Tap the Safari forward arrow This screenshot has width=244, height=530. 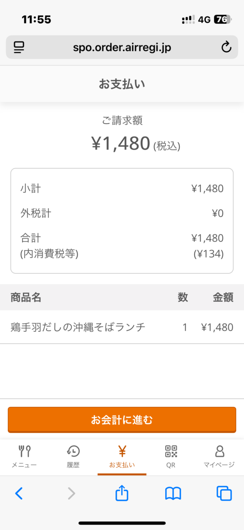click(71, 493)
